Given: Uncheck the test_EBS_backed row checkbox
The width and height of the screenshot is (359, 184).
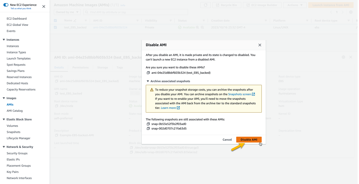Looking at the screenshot, I should [x=55, y=27].
